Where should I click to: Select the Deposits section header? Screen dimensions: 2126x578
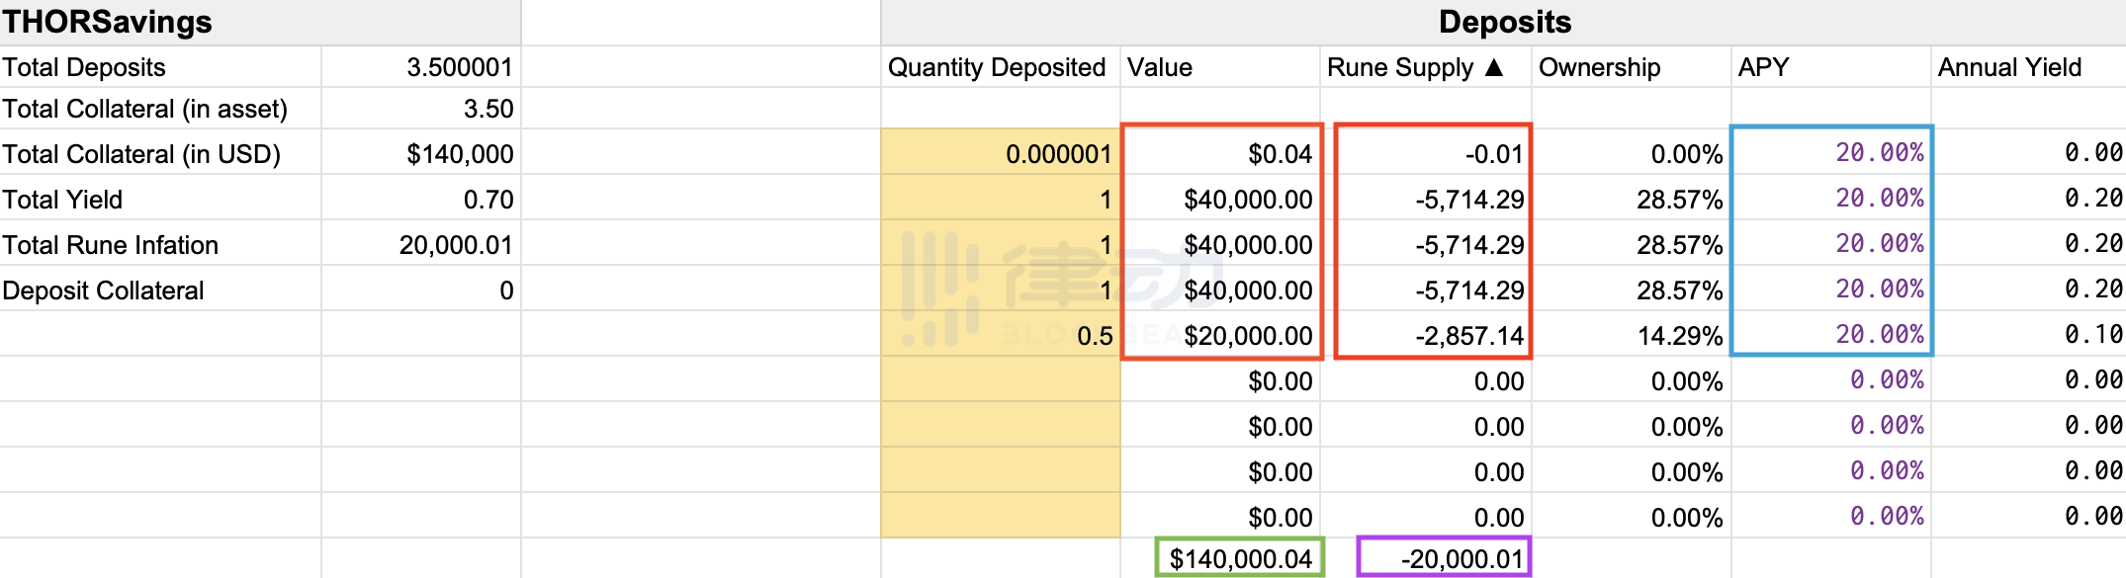(1504, 22)
